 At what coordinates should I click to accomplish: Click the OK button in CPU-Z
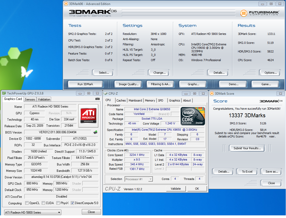click(x=197, y=189)
